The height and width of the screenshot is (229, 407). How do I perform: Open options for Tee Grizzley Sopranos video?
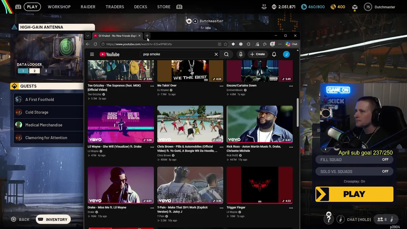(x=152, y=86)
